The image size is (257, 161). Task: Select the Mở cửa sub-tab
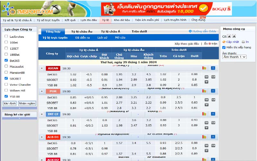tap(120, 38)
